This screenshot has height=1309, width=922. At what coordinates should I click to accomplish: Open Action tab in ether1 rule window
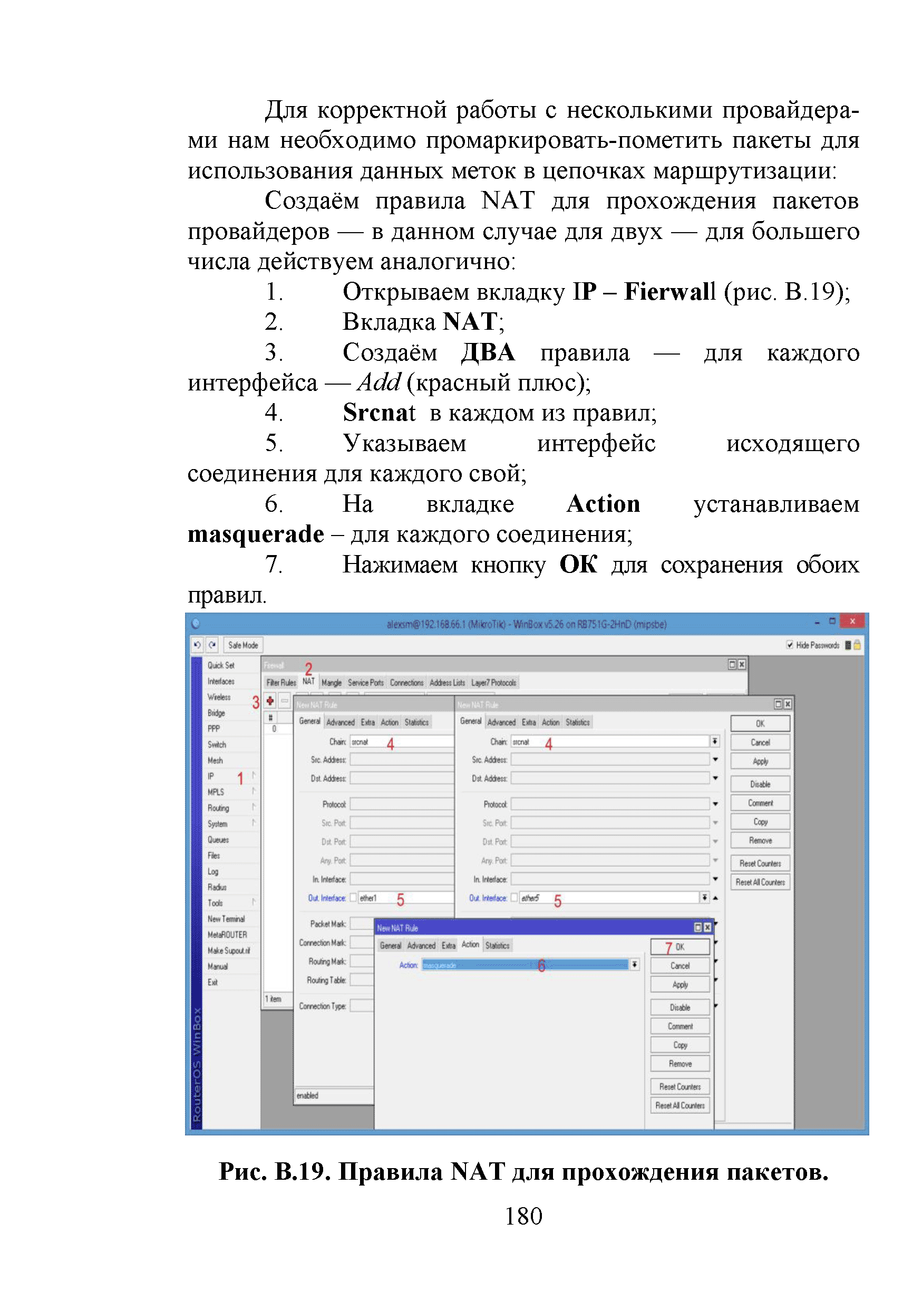(390, 722)
